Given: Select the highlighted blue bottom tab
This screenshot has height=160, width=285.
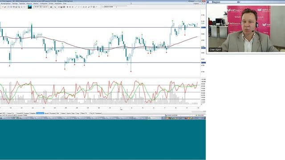Looking at the screenshot, I should [x=40, y=113].
